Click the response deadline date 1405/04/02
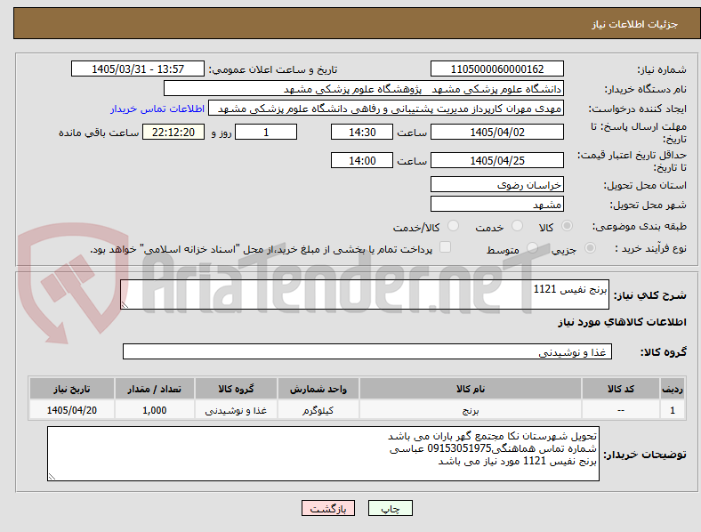 pos(496,132)
